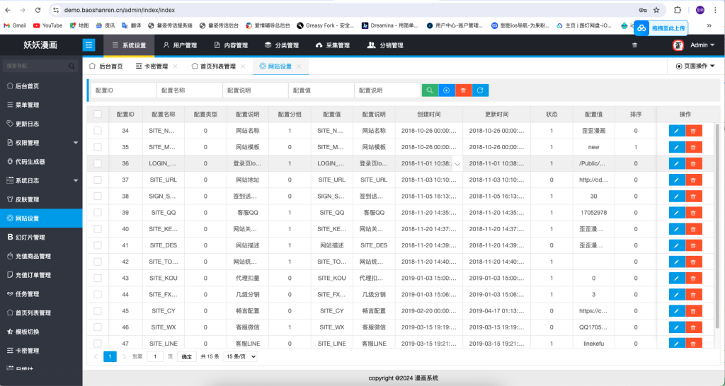
Task: Open 菜单管理 in sidebar
Action: [41, 105]
